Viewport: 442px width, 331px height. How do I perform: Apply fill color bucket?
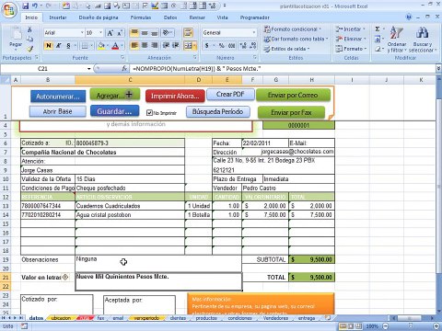click(x=100, y=46)
